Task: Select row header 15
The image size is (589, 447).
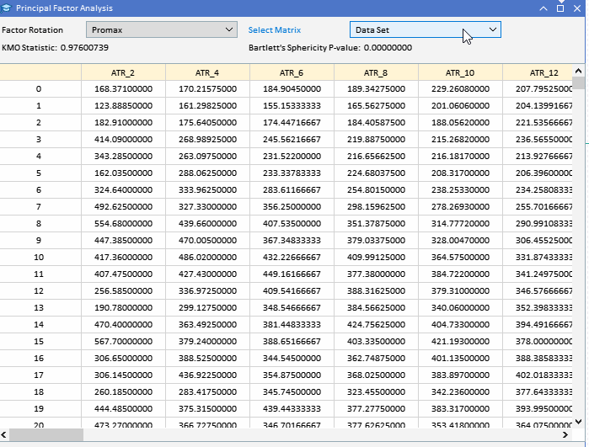Action: coord(39,341)
